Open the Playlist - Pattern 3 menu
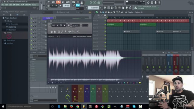 click(x=135, y=12)
